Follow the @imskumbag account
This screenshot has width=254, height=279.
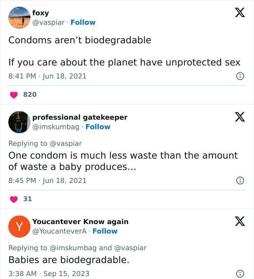(98, 127)
